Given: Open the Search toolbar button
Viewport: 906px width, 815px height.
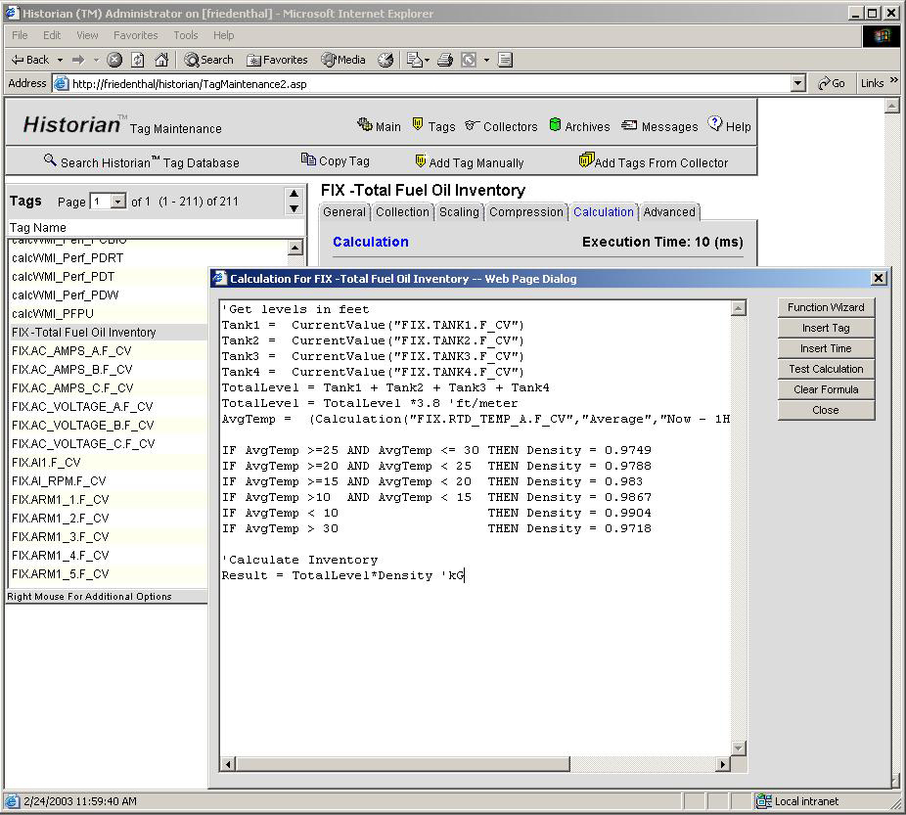Looking at the screenshot, I should coord(208,60).
